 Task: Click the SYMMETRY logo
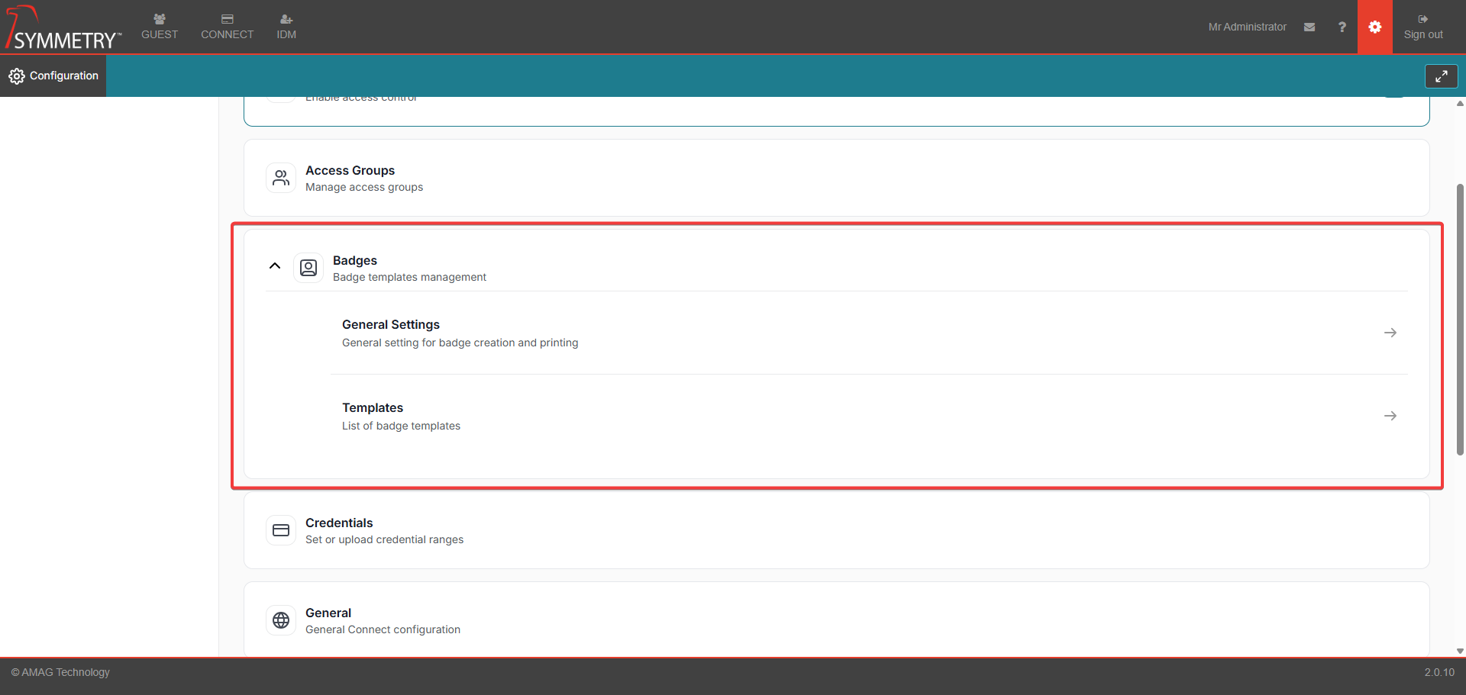click(x=61, y=27)
